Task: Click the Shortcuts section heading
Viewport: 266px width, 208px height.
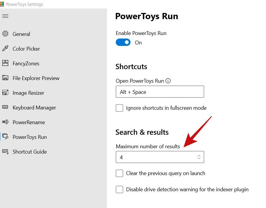Action: (x=131, y=66)
